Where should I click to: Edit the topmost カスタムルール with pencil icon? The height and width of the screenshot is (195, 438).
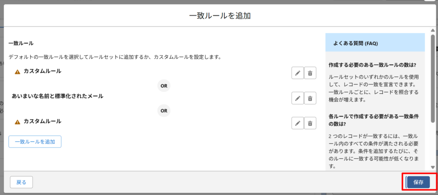(x=298, y=73)
